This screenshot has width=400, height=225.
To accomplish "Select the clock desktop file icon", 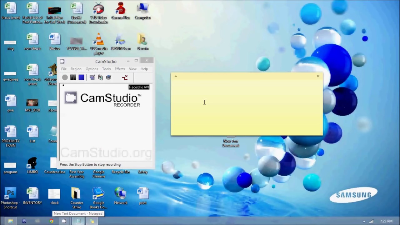I will [54, 197].
